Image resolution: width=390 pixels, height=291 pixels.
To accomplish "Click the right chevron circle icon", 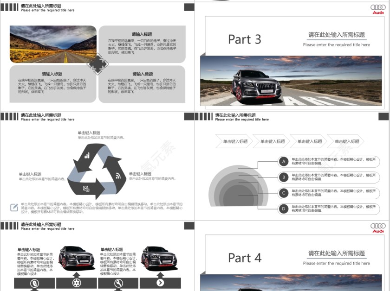I will tap(160, 283).
